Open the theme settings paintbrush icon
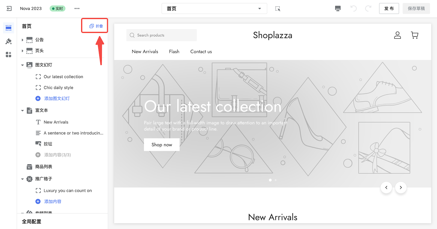 (x=8, y=41)
